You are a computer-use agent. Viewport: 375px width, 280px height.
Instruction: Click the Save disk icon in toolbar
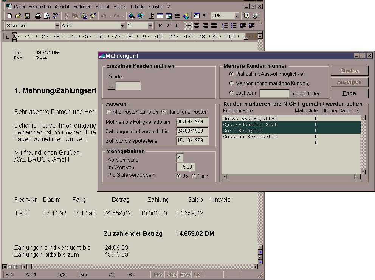point(27,16)
